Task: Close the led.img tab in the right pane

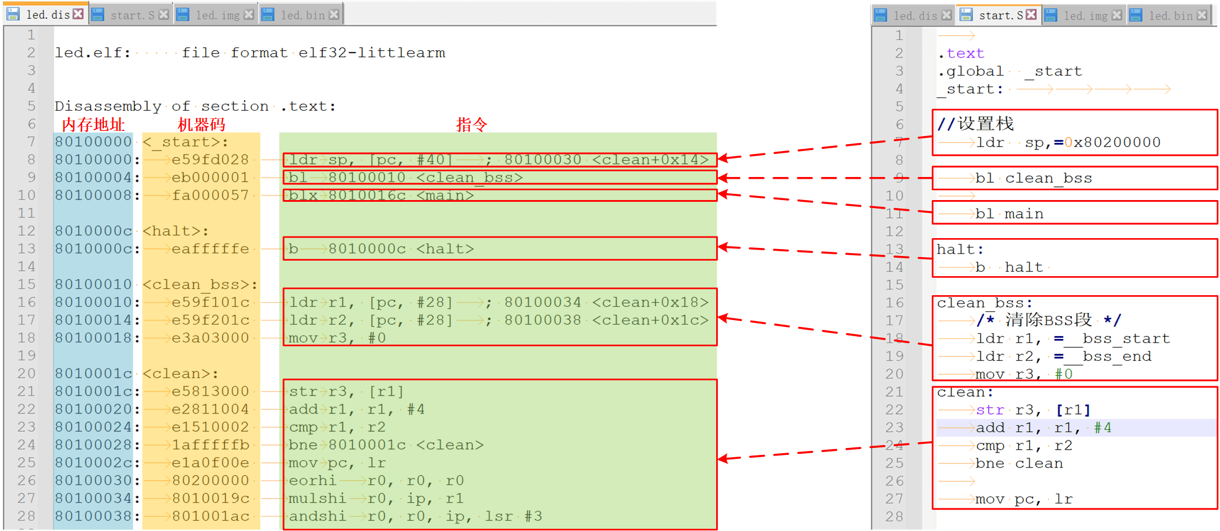Action: coord(1116,15)
